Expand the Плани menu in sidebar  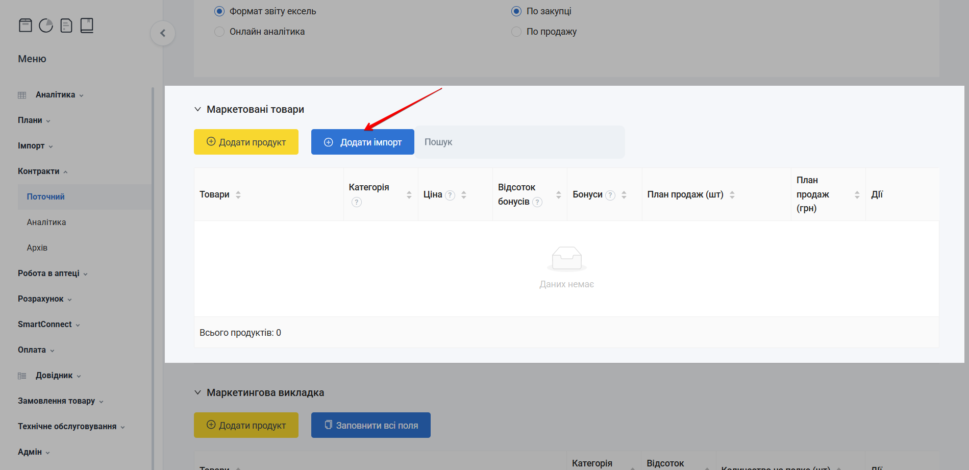click(x=34, y=120)
